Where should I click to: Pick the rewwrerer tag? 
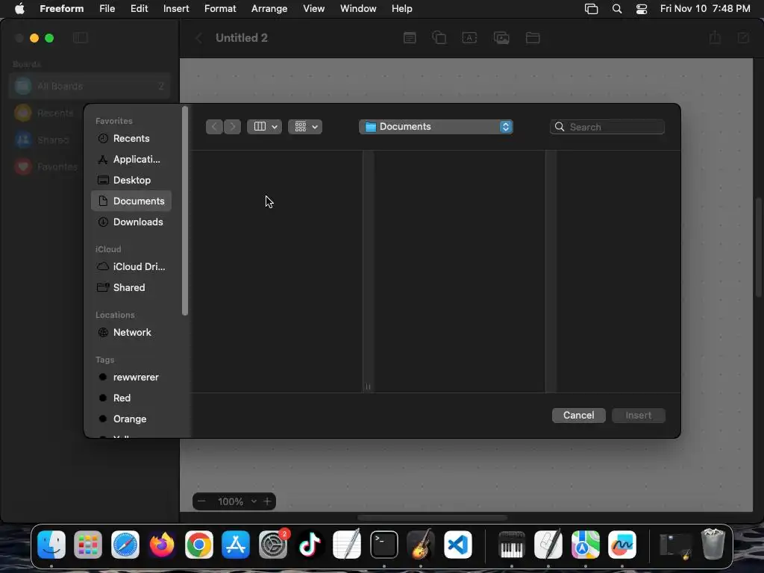pyautogui.click(x=131, y=377)
